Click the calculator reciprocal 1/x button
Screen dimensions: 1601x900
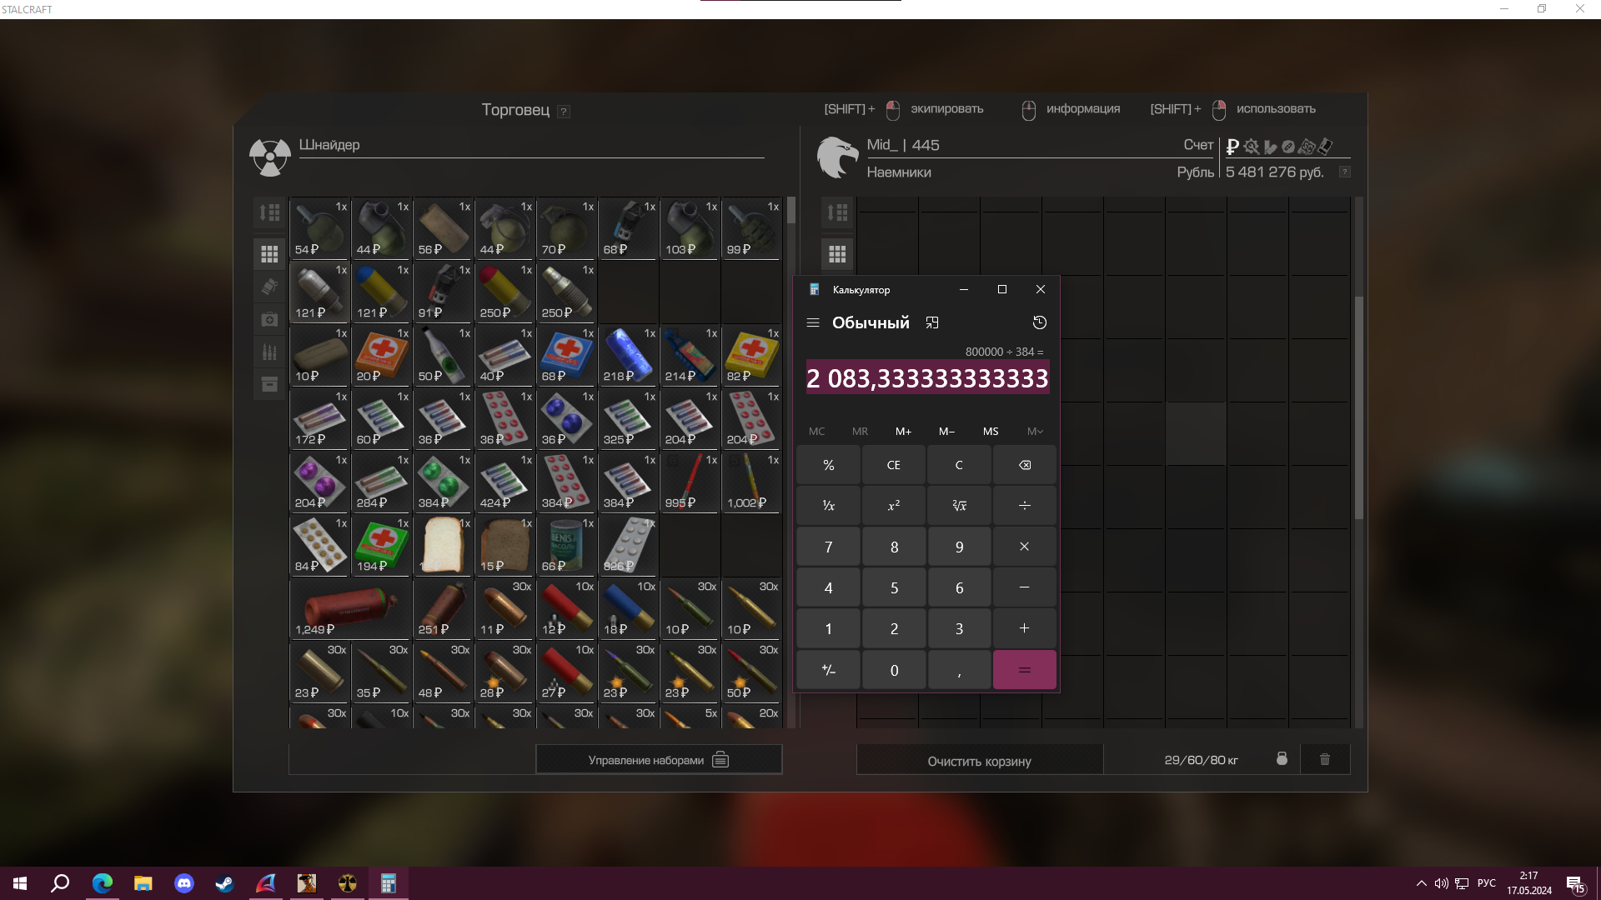coord(828,506)
